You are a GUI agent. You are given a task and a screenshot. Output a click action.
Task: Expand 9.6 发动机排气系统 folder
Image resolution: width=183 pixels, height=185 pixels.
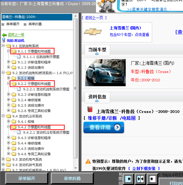click(3, 165)
